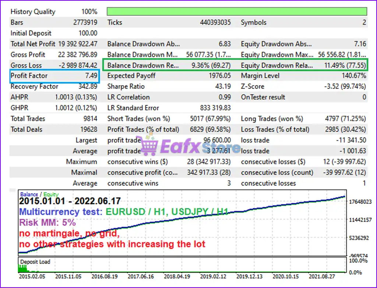Screen dimensions: 377x288
Task: Click the green history quality bar
Action: (237, 11)
